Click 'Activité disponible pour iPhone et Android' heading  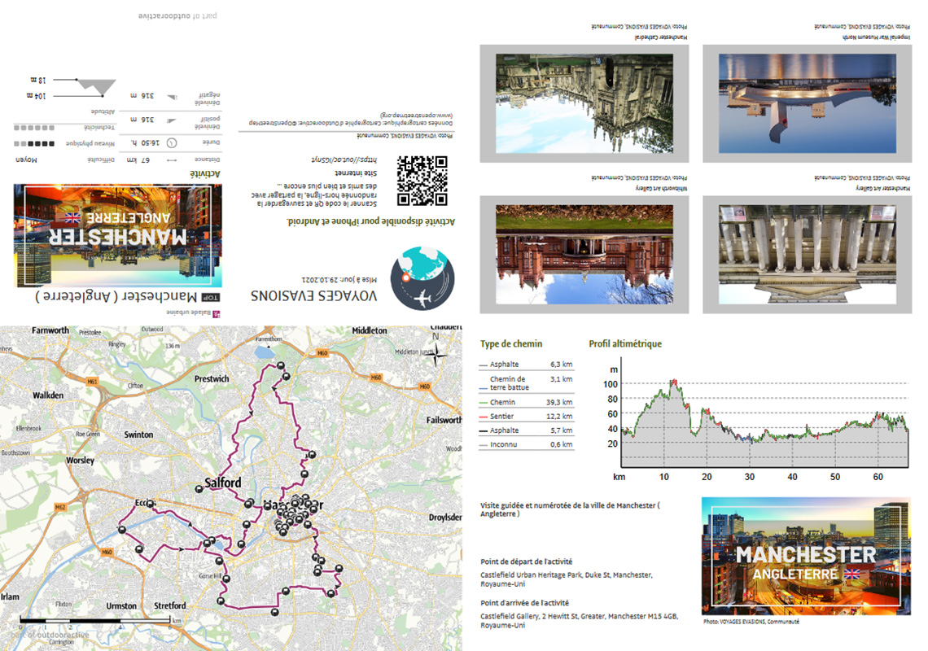coord(370,221)
